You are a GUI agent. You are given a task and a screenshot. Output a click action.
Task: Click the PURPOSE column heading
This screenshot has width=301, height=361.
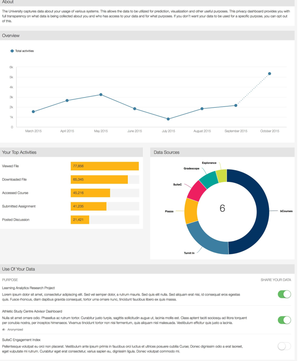[x=10, y=280]
